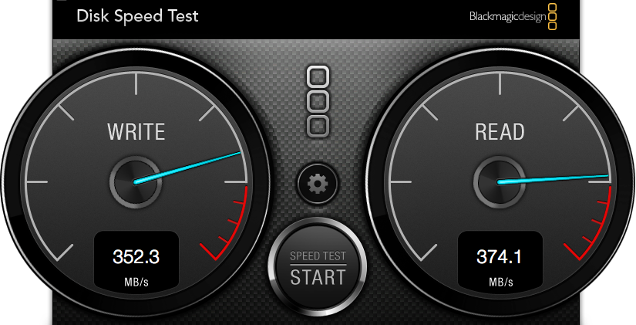This screenshot has height=325, width=636.
Task: Click the Disk Speed Test title
Action: 137,16
